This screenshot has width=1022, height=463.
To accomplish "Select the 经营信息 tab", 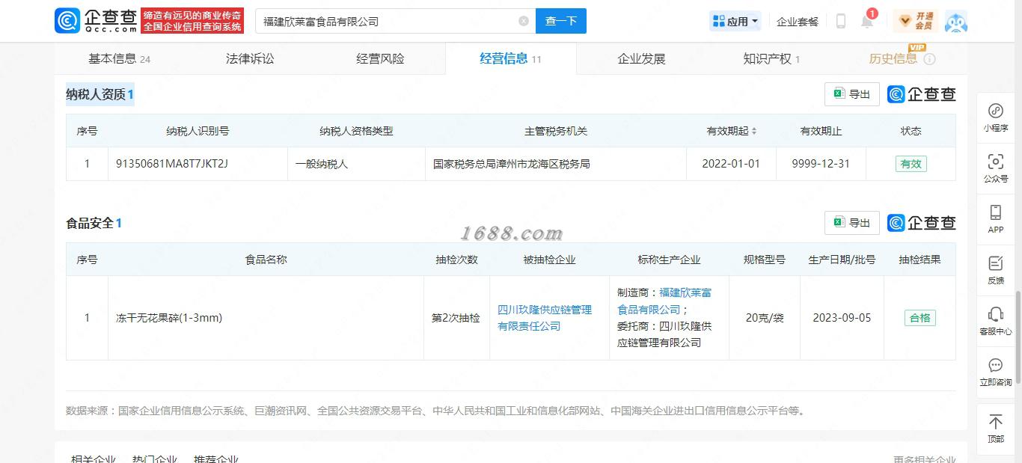I will (x=510, y=58).
